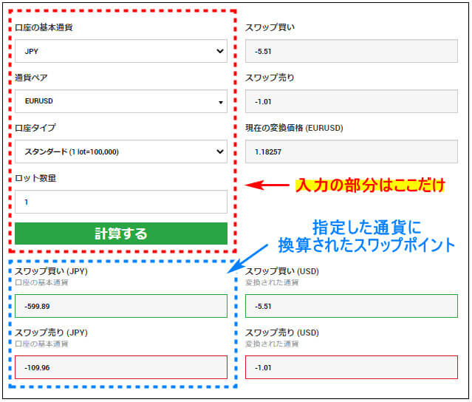Click the スワップ売り (JPY) label
This screenshot has width=472, height=402.
click(51, 333)
